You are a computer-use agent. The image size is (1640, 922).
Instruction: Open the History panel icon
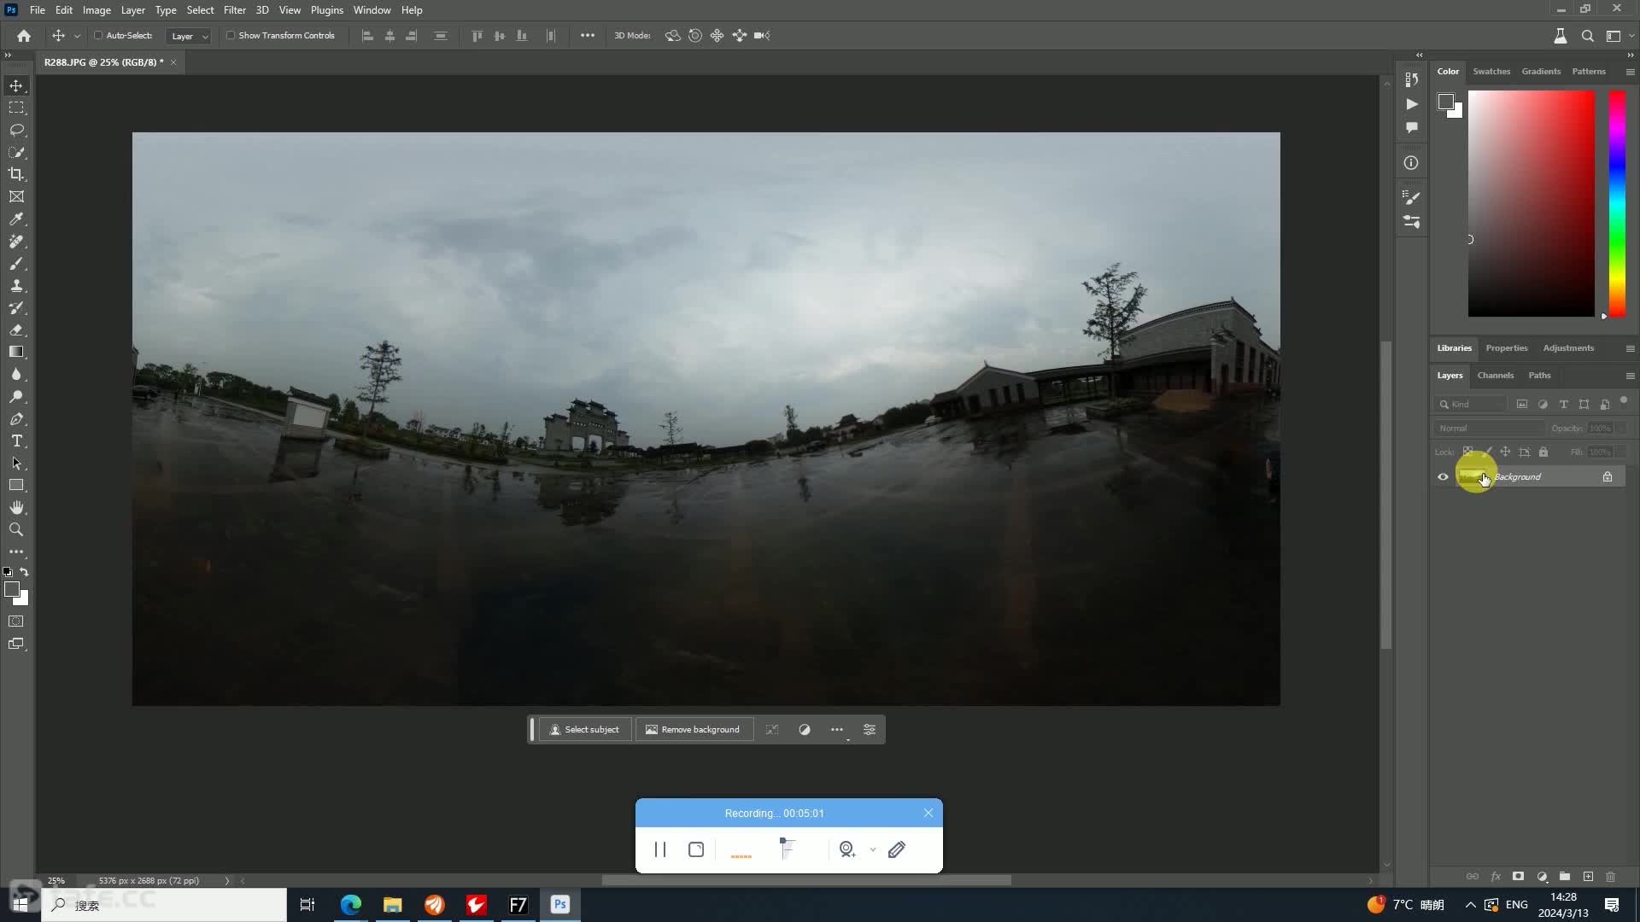(1411, 79)
